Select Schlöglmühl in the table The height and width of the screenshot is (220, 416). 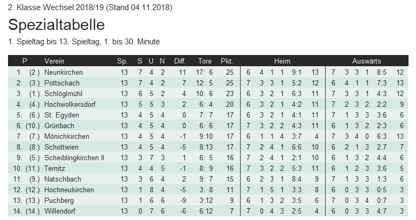pyautogui.click(x=64, y=93)
